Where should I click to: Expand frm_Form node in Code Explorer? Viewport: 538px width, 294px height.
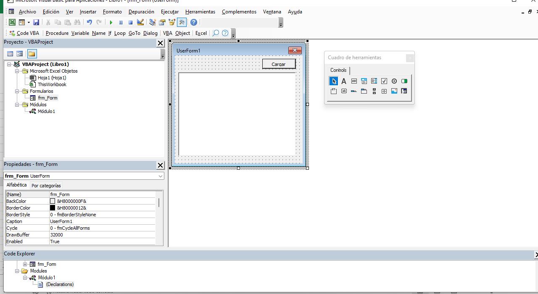25,264
